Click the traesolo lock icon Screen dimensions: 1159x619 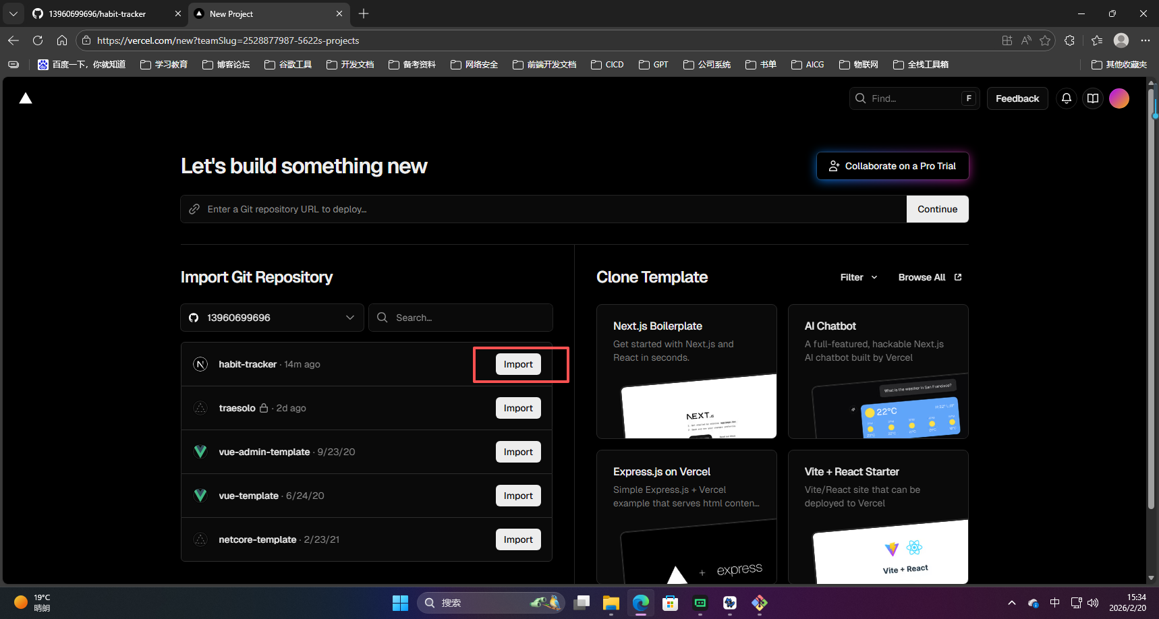coord(264,408)
